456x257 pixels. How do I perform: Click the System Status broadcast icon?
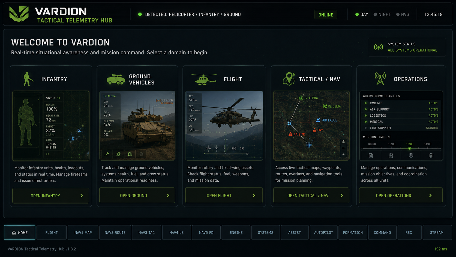(379, 47)
